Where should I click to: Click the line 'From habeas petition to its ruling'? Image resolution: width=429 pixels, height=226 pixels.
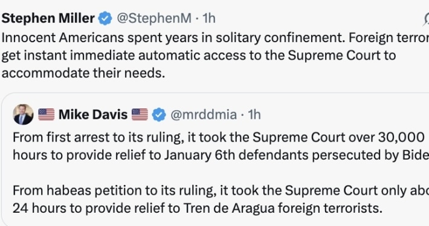coord(221,190)
